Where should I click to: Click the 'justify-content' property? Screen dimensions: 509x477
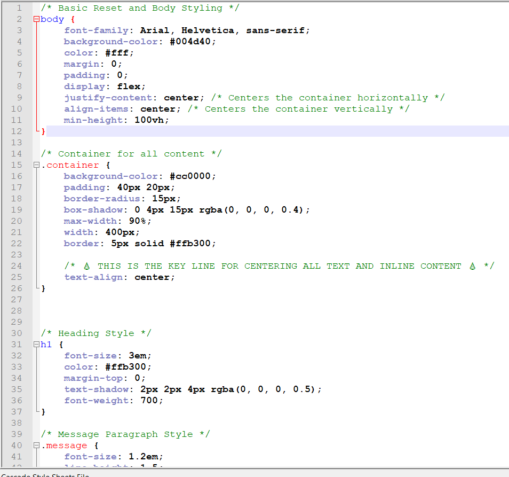click(108, 98)
